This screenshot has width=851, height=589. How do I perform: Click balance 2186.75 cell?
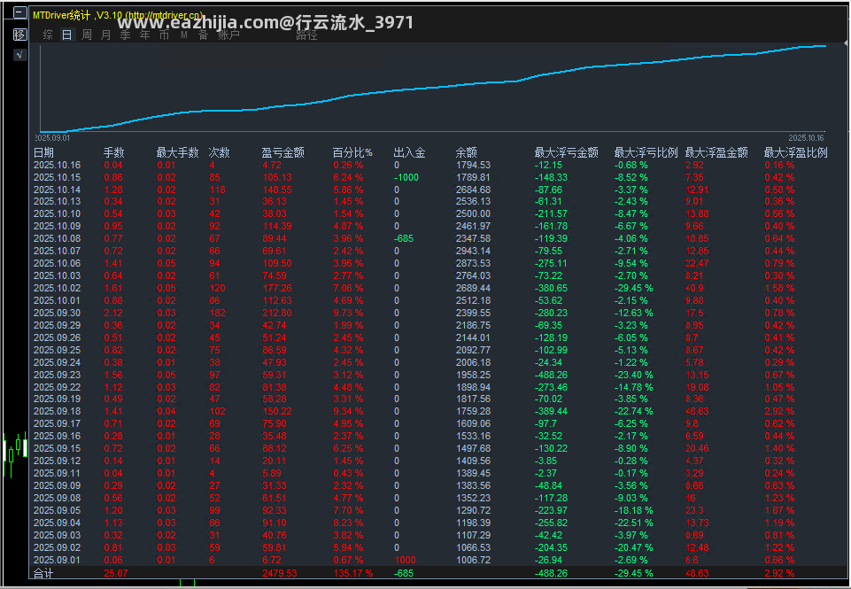(473, 326)
